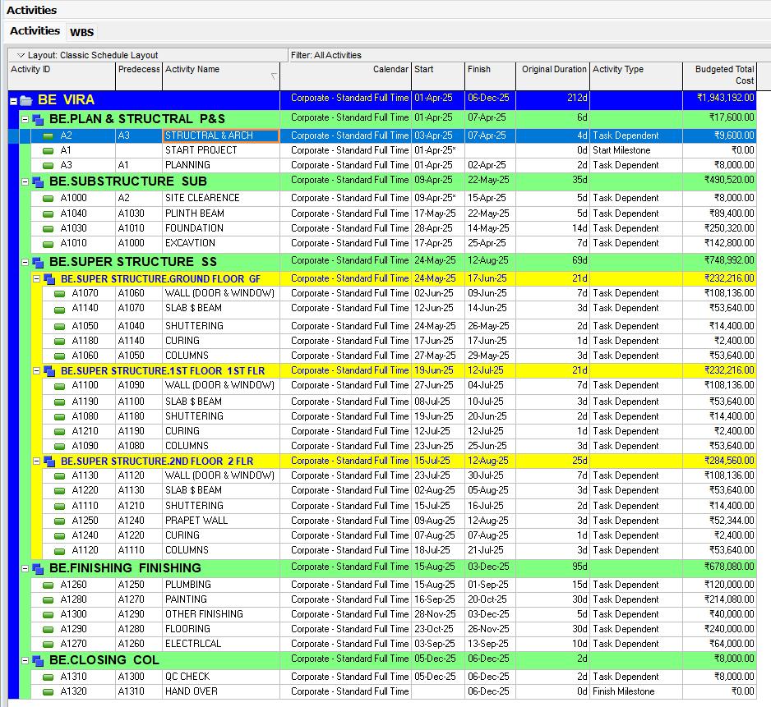Collapse the 1ST FLOOR 1ST FLR band
This screenshot has height=707, width=771.
(x=36, y=370)
